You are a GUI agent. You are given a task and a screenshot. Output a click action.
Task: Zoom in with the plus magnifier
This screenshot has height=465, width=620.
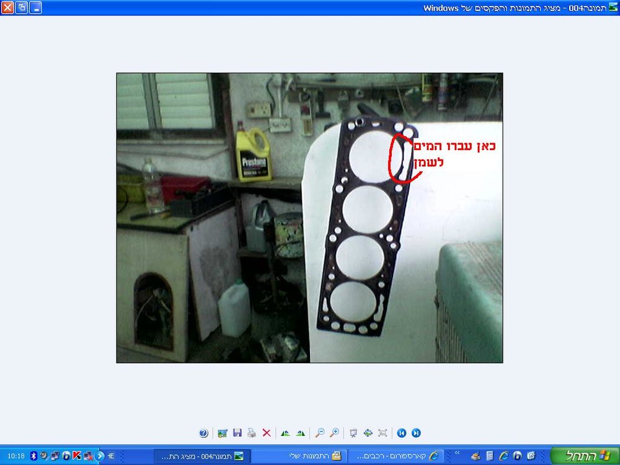(x=335, y=433)
